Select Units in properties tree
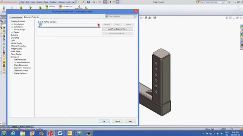 13,40
